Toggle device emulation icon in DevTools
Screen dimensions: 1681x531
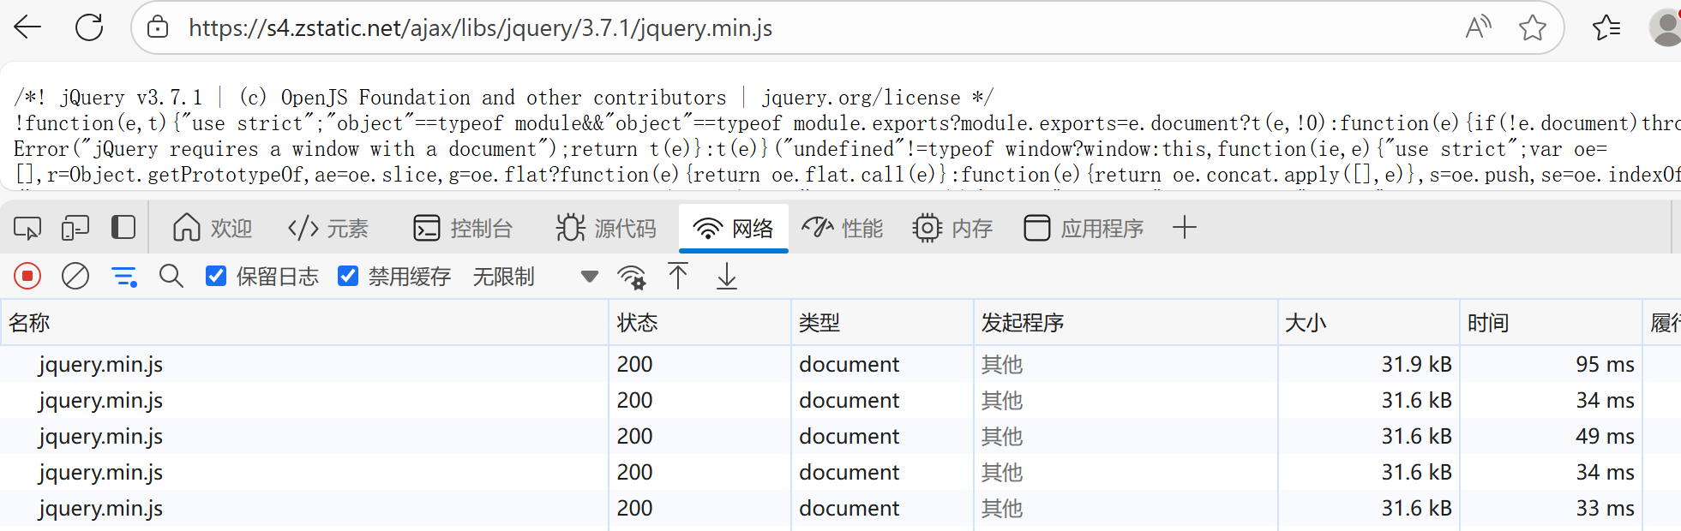pyautogui.click(x=75, y=228)
